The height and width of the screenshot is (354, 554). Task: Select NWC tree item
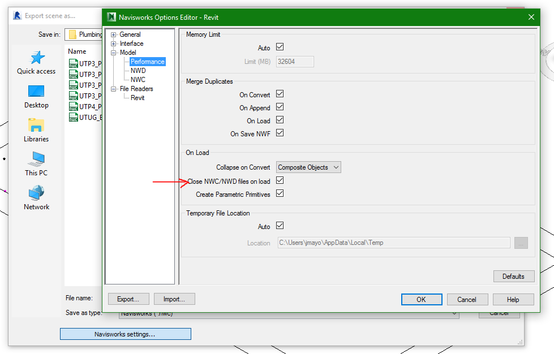pyautogui.click(x=138, y=80)
